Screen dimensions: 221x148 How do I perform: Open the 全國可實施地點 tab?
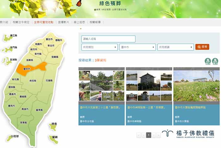tap(44, 22)
